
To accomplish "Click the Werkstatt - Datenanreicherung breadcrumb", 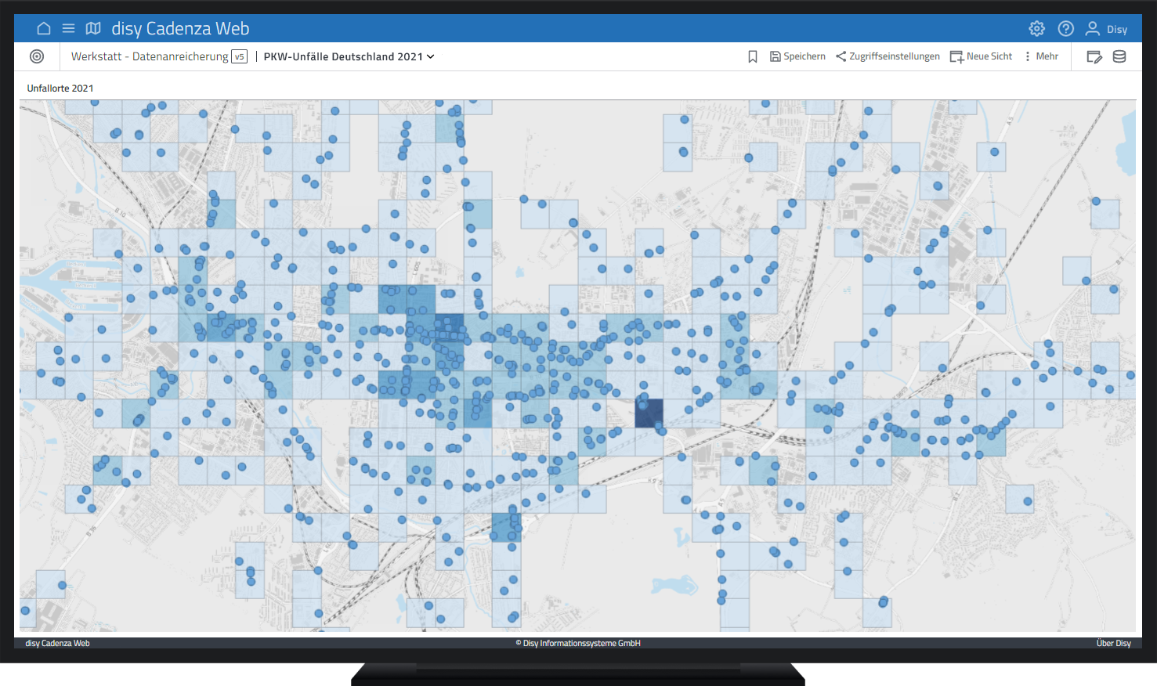I will pyautogui.click(x=149, y=56).
